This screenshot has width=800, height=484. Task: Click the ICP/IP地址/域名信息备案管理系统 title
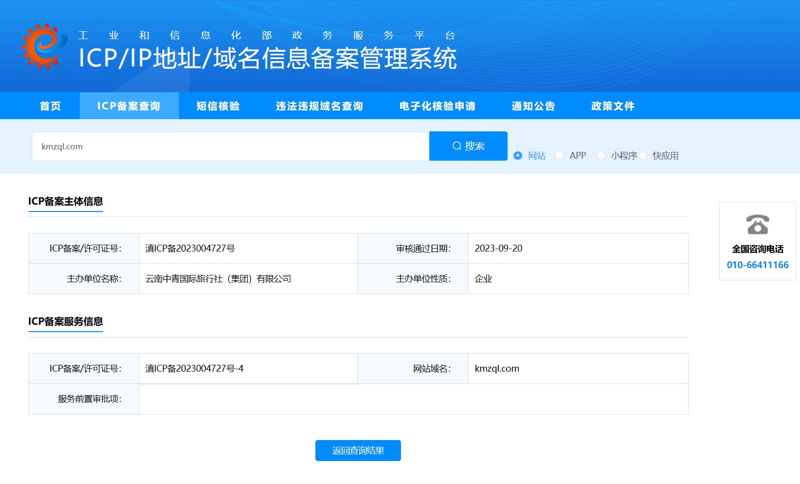(268, 59)
